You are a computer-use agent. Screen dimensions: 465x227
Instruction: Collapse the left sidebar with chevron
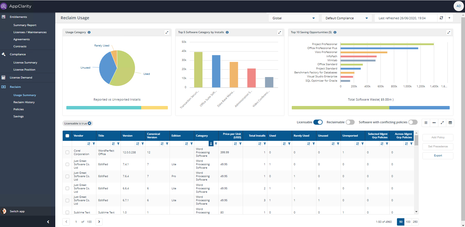coord(48,222)
